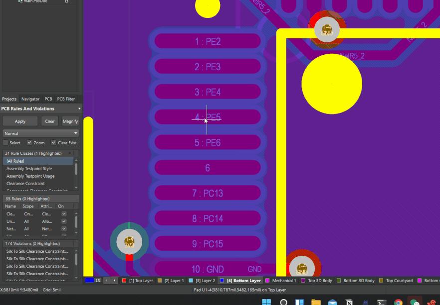Disable the Net... rule On checkbox
The image size is (440, 305).
[64, 229]
